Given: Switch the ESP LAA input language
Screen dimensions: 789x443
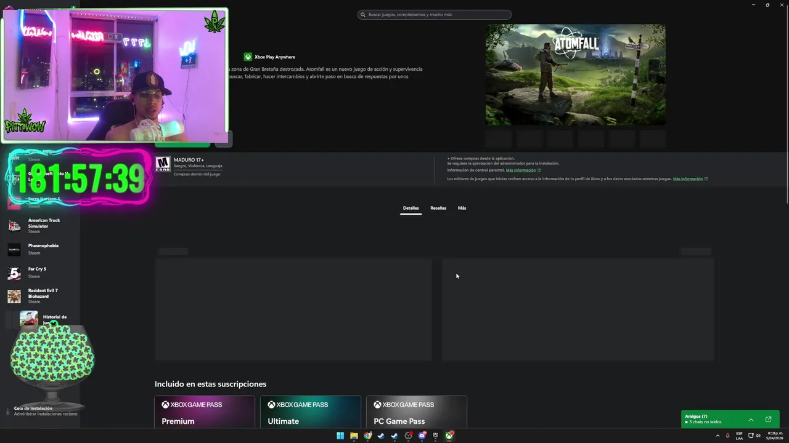Looking at the screenshot, I should coord(739,436).
